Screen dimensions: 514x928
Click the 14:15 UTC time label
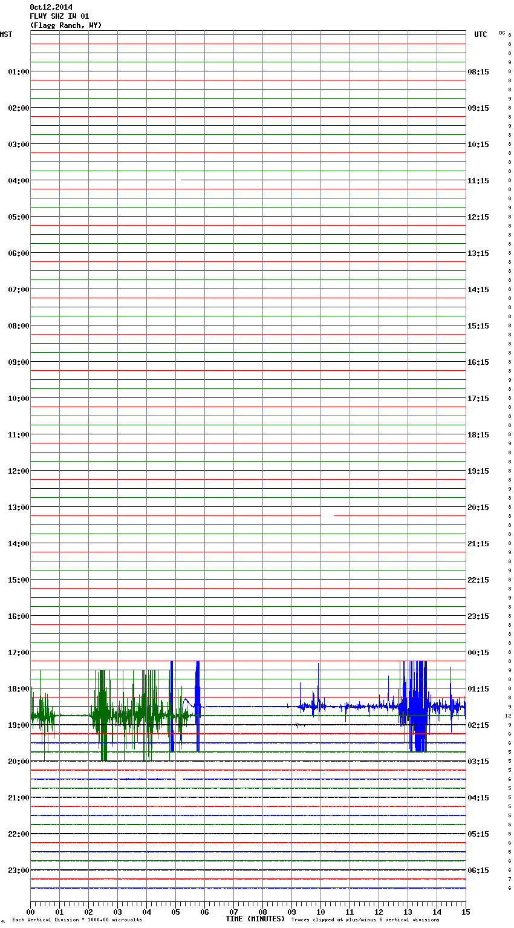478,290
